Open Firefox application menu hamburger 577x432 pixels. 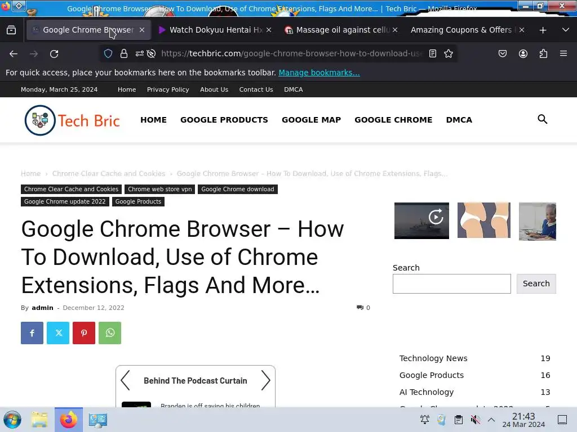pos(563,53)
